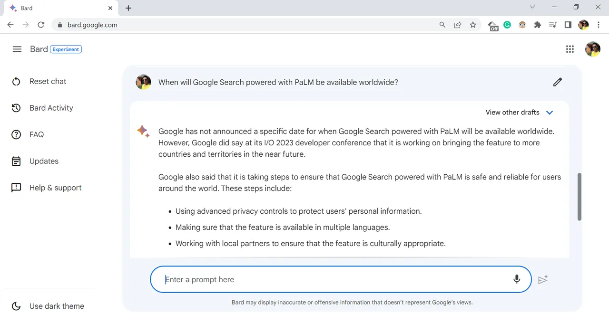Open the browser extensions puzzle icon
Viewport: 609px width, 323px height.
pos(538,25)
